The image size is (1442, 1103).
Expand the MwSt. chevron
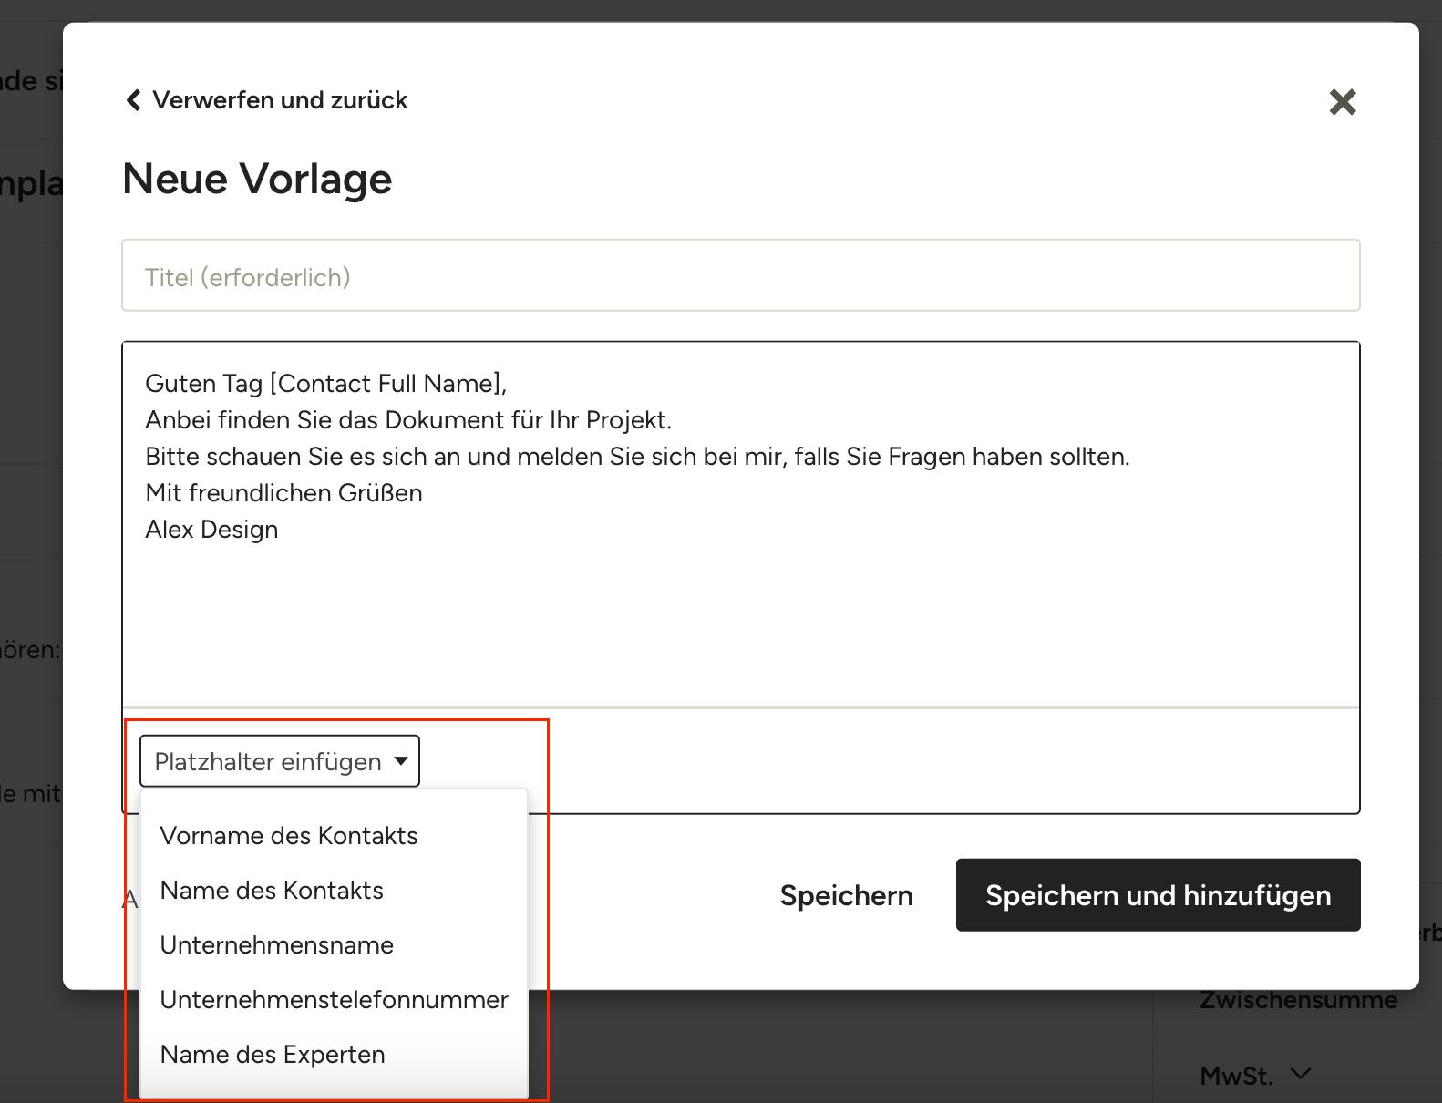(1301, 1075)
